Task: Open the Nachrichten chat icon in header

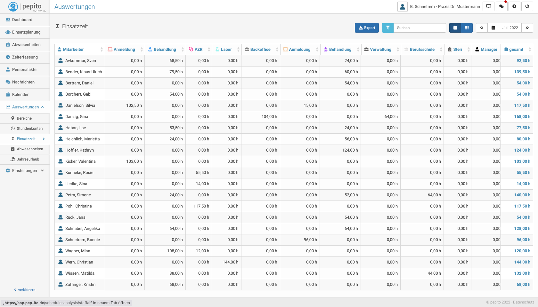Action: (x=501, y=6)
